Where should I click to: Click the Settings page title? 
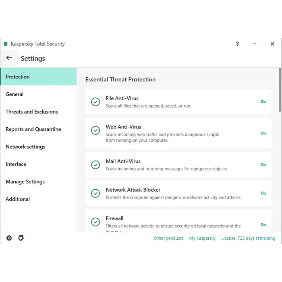coord(33,58)
